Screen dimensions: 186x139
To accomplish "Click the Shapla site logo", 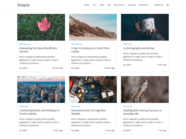I will tap(23, 5).
